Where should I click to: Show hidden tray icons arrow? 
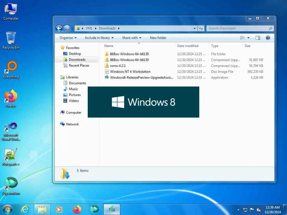[x=238, y=210]
